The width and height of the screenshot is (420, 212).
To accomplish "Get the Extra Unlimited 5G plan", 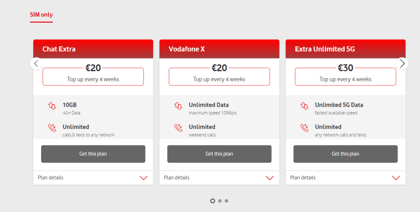I will [x=346, y=154].
